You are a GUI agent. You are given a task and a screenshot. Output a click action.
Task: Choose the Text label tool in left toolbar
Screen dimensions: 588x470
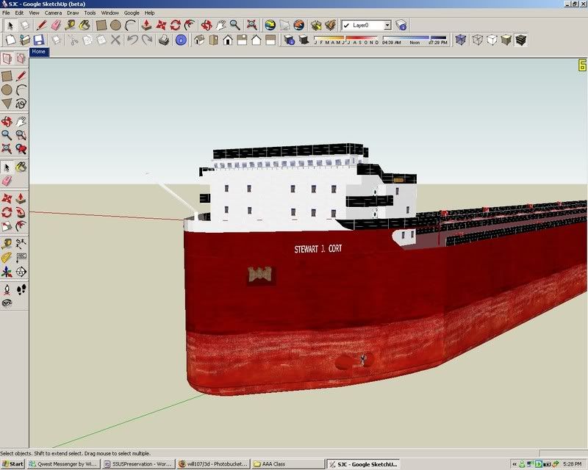click(21, 258)
